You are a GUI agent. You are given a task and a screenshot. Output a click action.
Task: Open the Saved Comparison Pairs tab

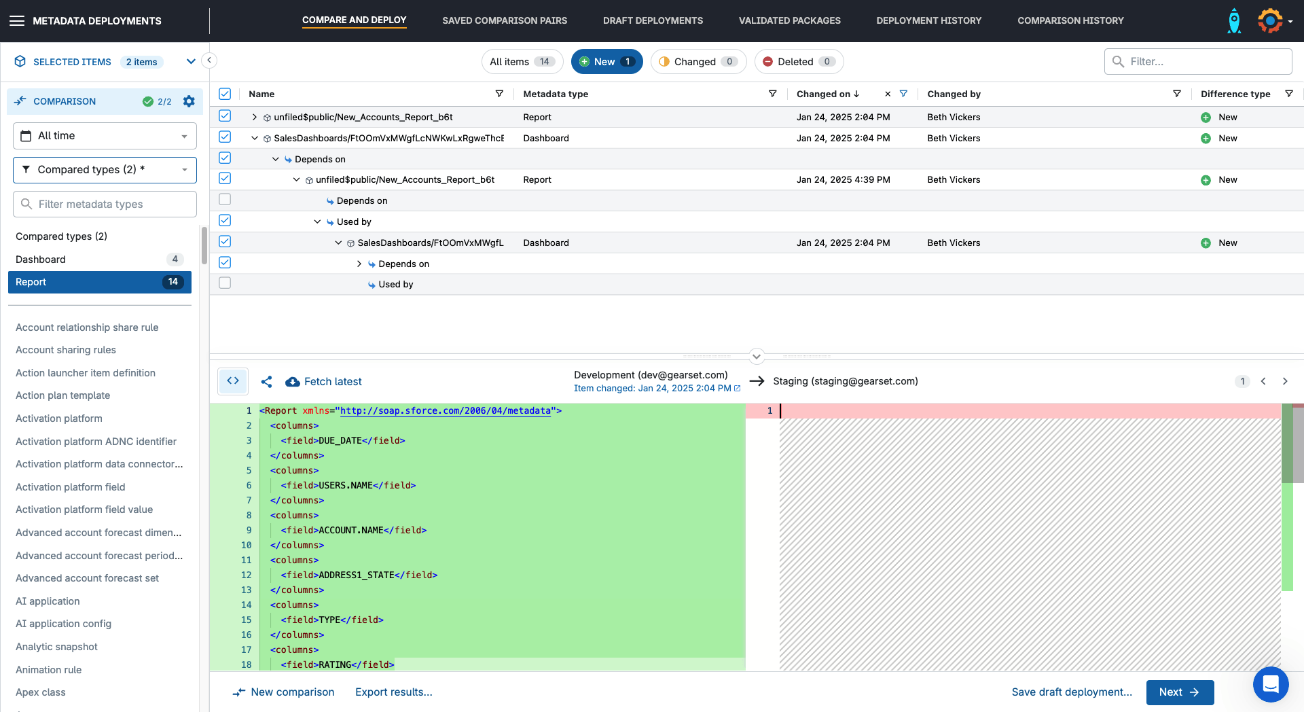click(x=504, y=20)
